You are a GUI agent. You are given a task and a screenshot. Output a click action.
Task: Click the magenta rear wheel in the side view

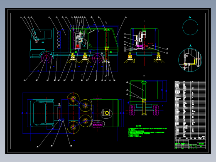pos(97,58)
